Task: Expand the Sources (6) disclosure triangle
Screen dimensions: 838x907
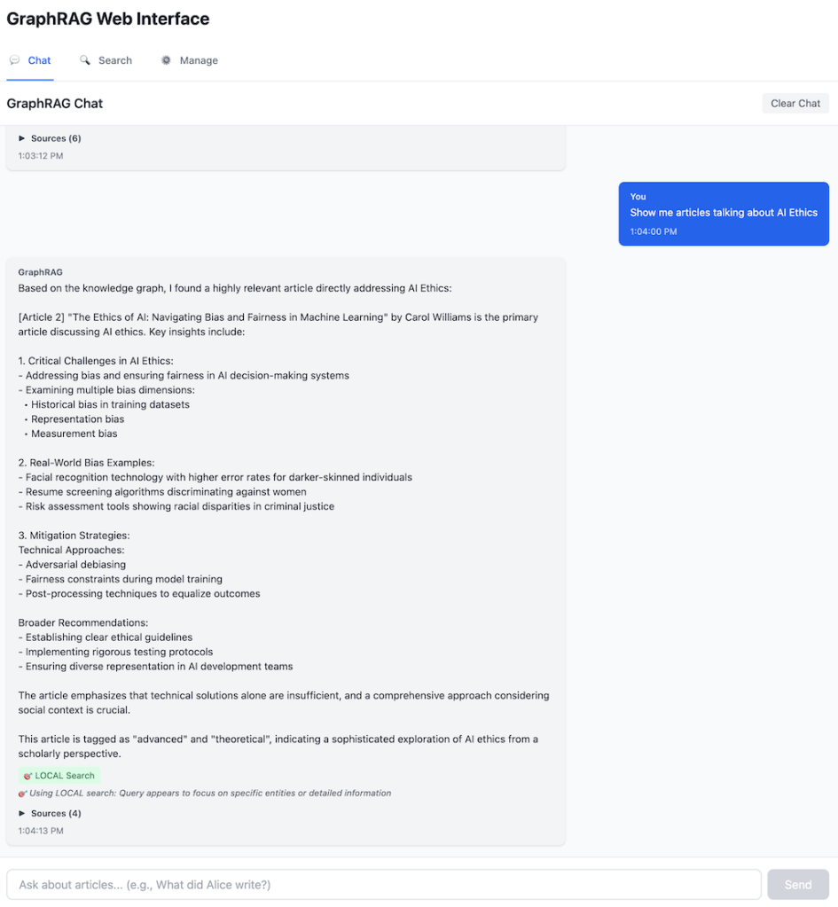Action: click(x=22, y=138)
